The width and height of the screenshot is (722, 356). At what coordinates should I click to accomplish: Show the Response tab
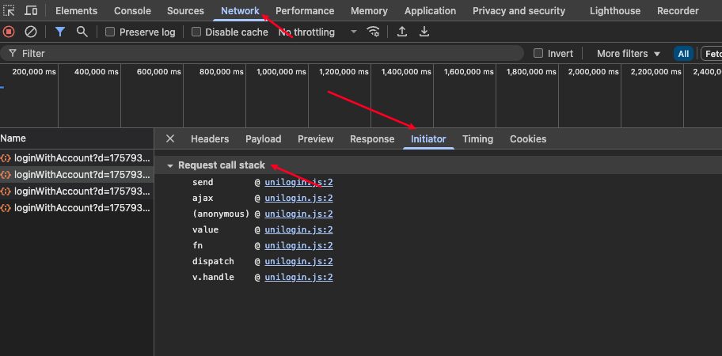372,139
